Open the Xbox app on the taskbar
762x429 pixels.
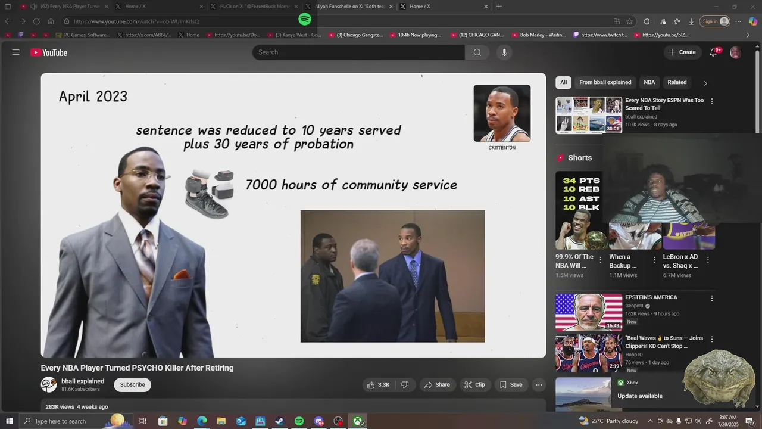(x=358, y=421)
